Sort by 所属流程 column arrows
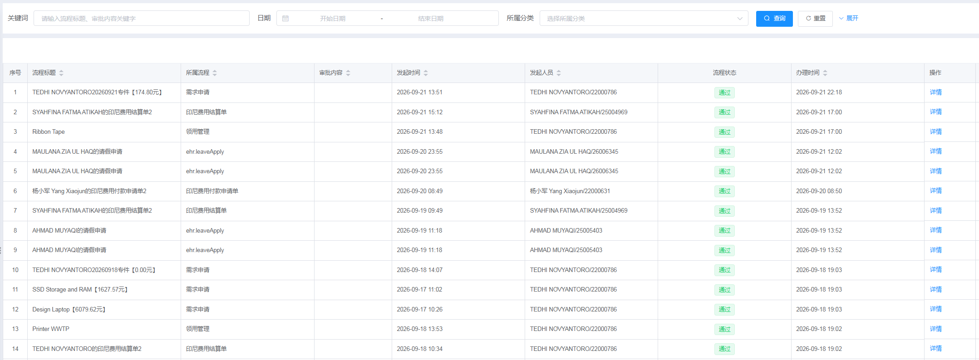979x360 pixels. click(215, 73)
